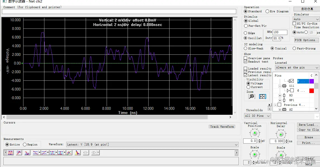Click the U11 chip icon in Pins tree
This screenshot has width=320, height=167.
click(x=284, y=86)
